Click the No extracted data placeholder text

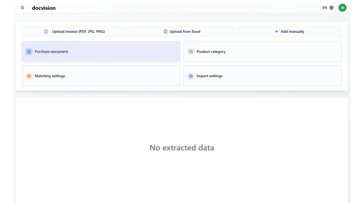(182, 147)
